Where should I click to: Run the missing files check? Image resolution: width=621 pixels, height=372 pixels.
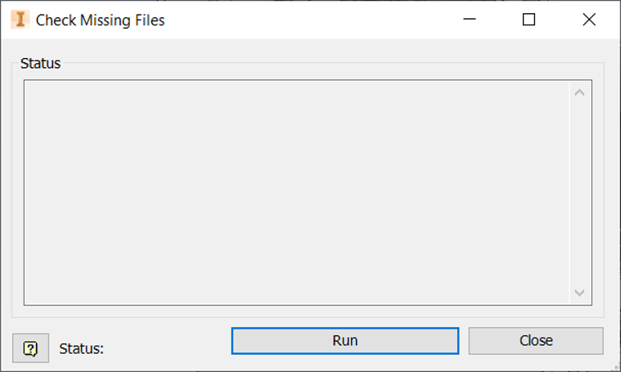(345, 341)
